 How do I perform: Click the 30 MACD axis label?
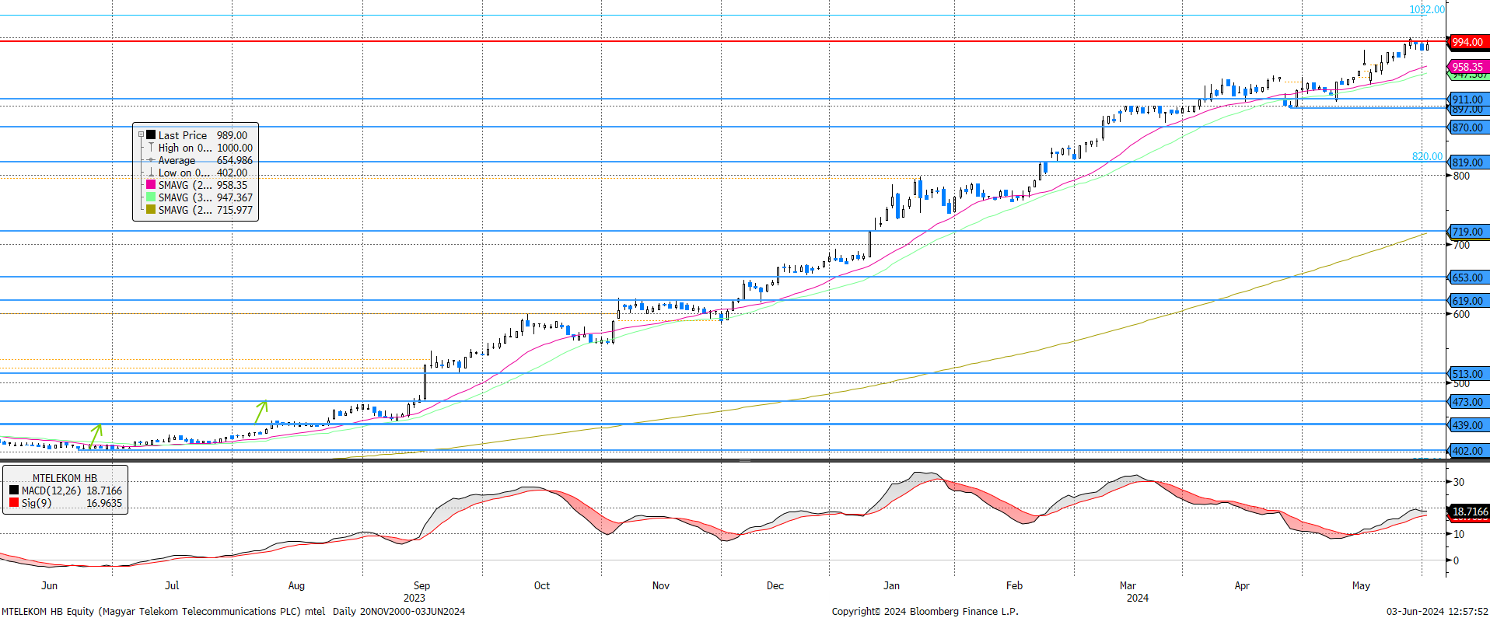[1458, 482]
